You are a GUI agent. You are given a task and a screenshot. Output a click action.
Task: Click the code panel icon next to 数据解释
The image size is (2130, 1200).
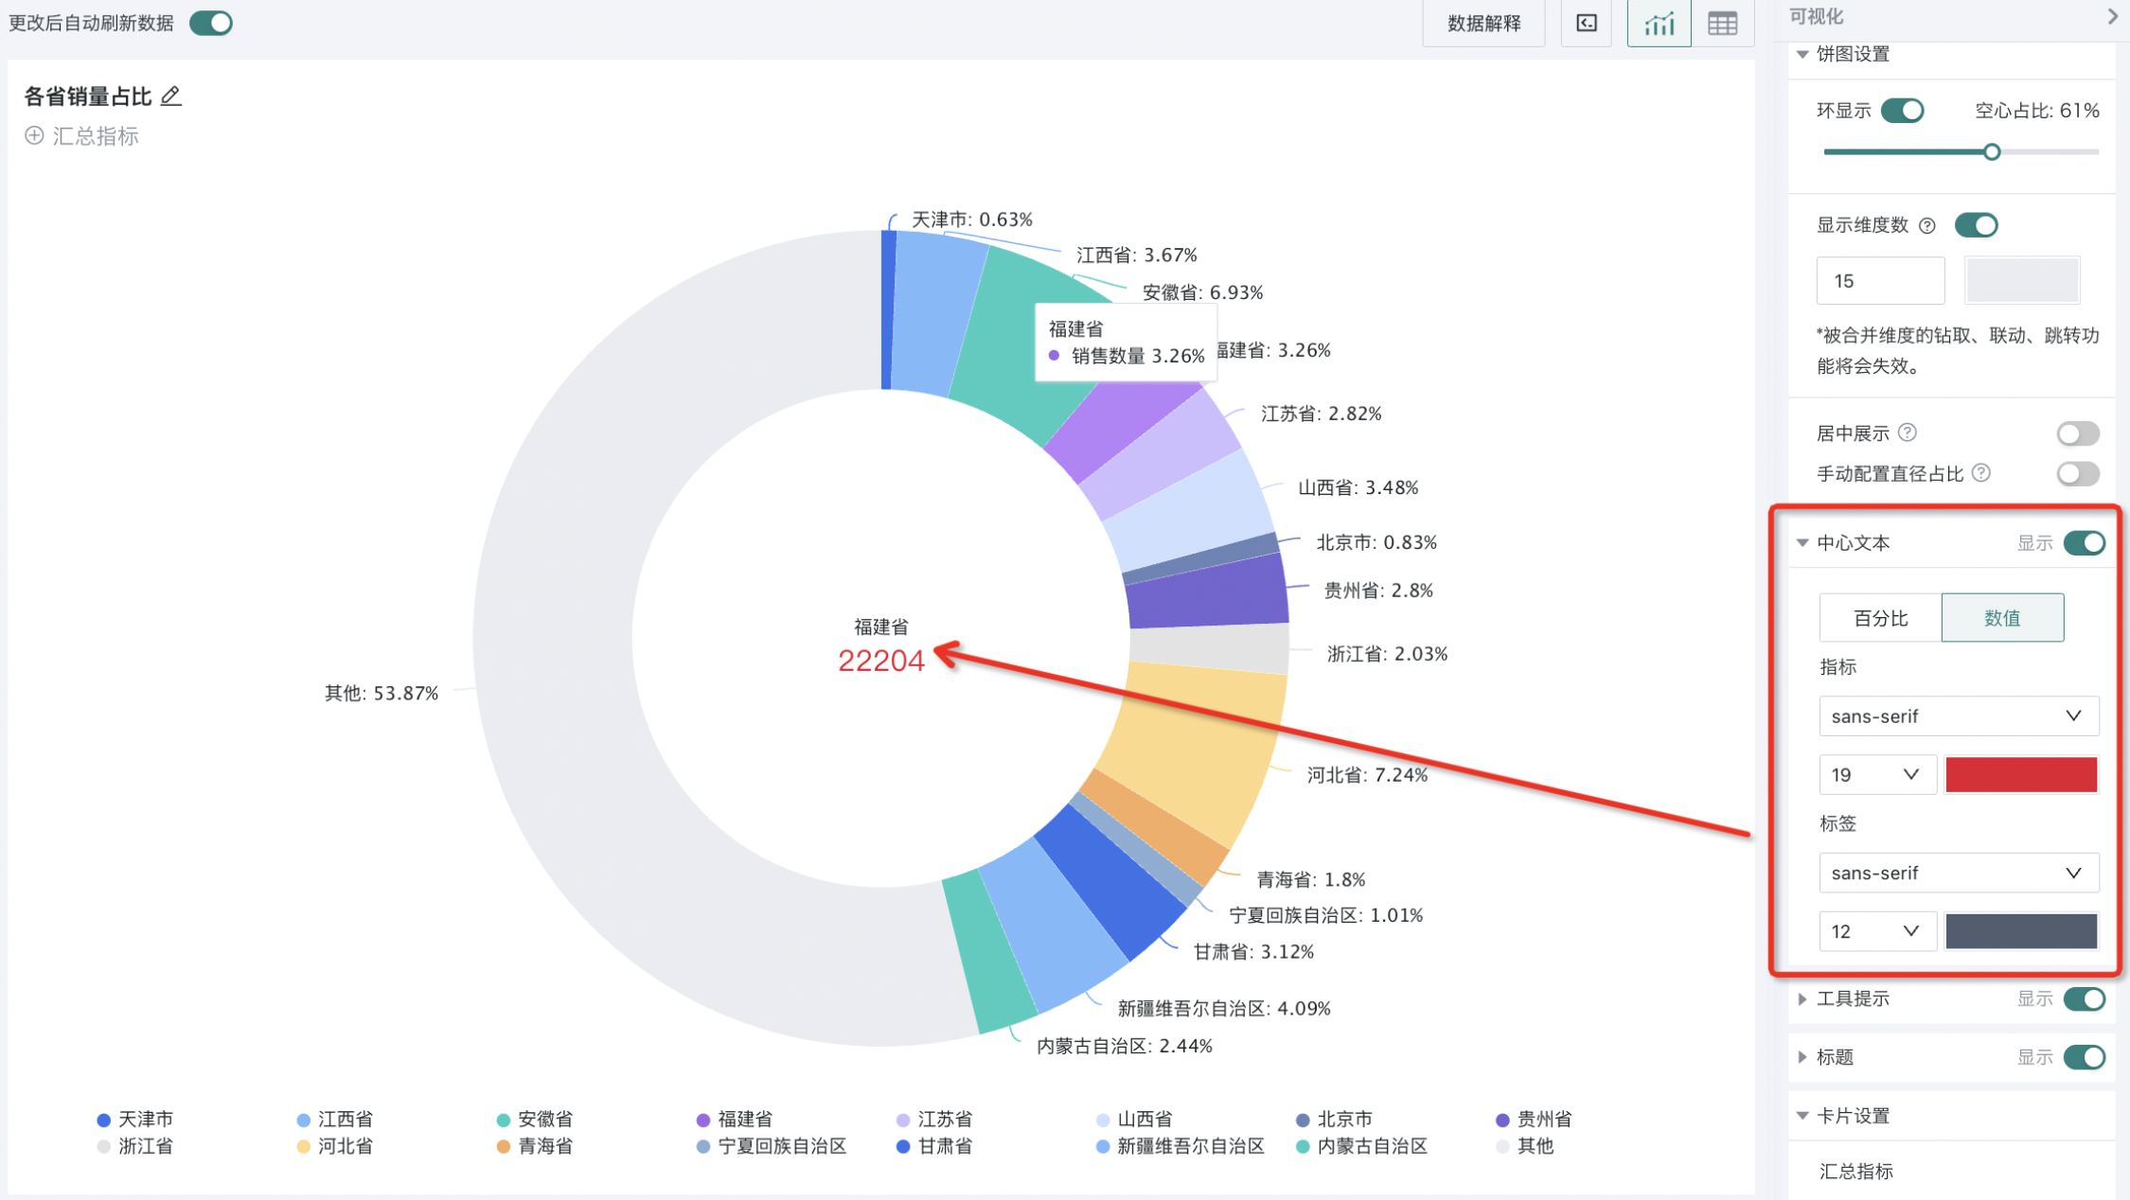1587,24
